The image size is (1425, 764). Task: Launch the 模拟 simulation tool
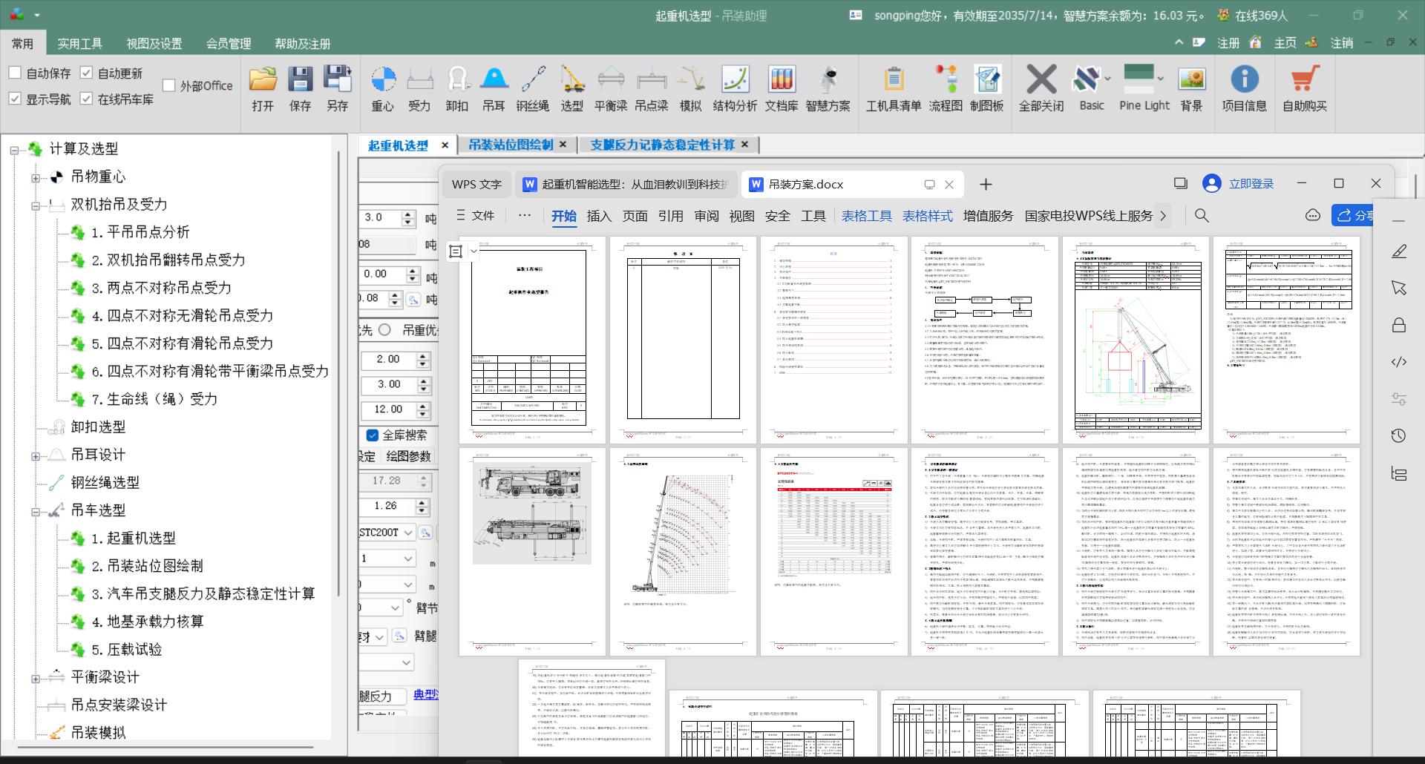point(691,79)
